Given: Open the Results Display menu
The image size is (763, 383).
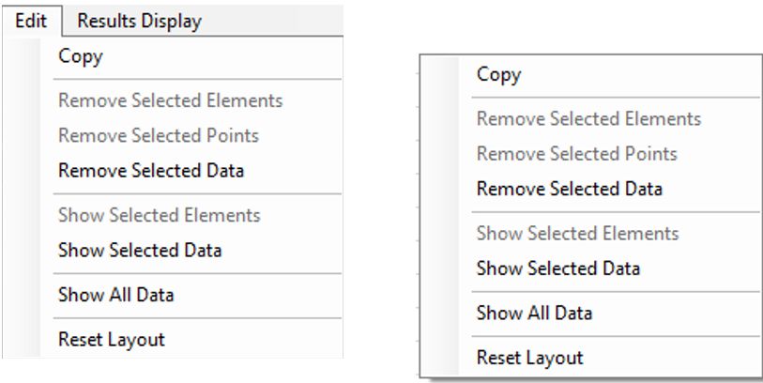Looking at the screenshot, I should [x=139, y=21].
